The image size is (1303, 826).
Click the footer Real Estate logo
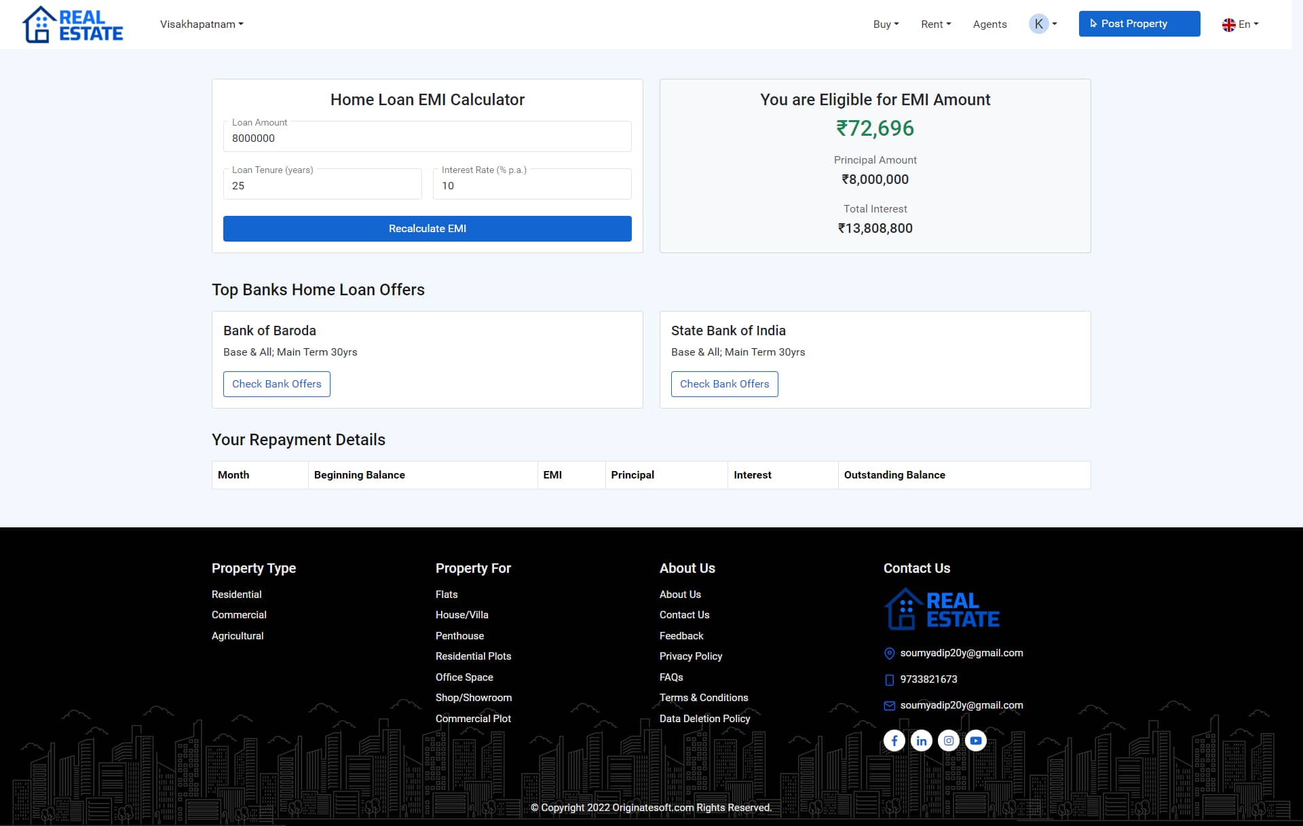(942, 609)
